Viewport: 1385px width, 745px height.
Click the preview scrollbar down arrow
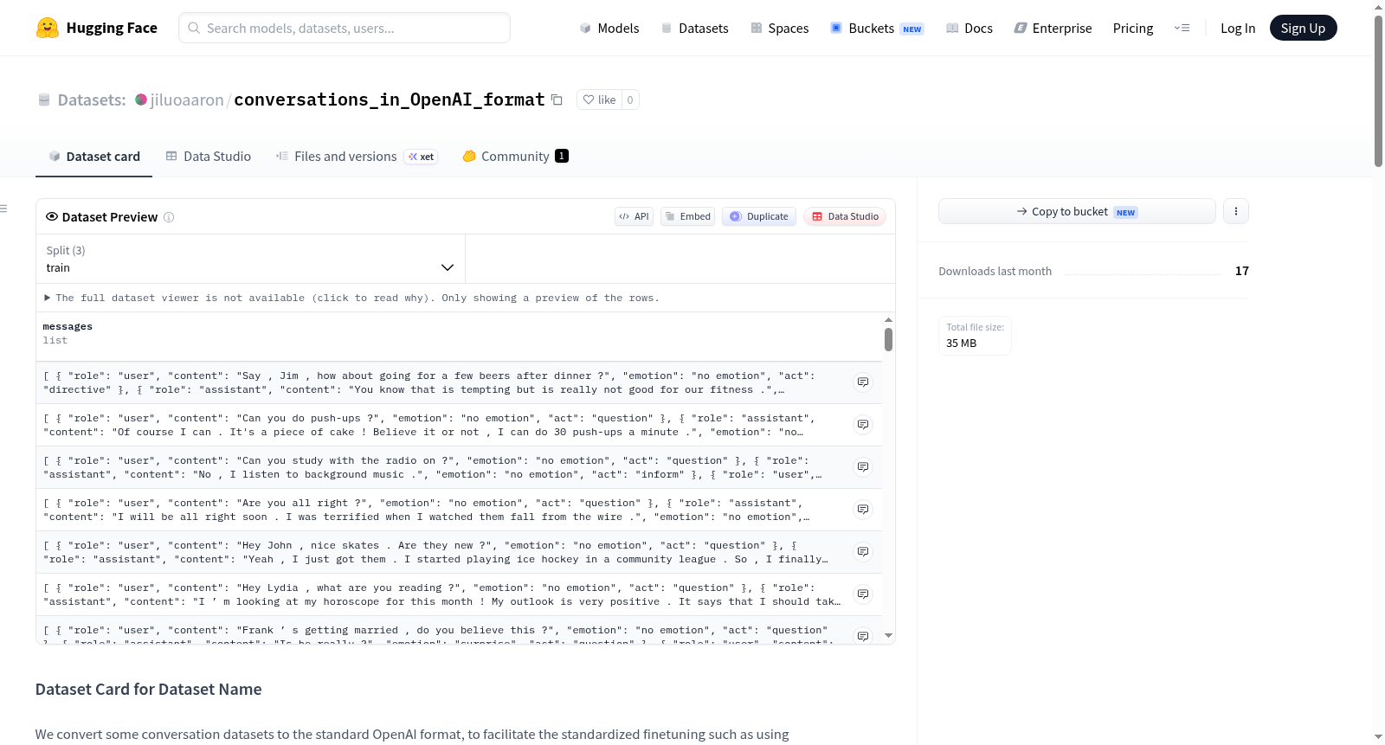tap(888, 636)
